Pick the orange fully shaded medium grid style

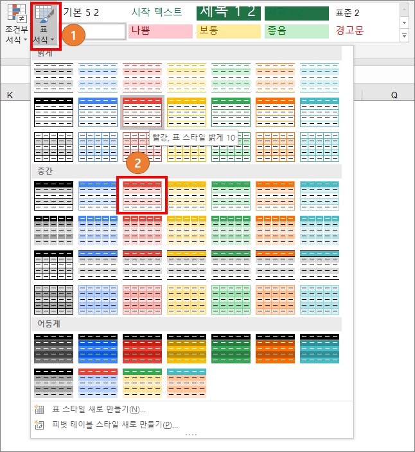(x=275, y=300)
